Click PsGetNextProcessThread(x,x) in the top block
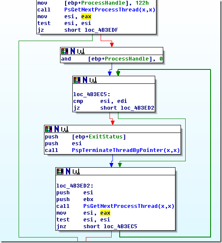The height and width of the screenshot is (243, 222). click(110, 10)
